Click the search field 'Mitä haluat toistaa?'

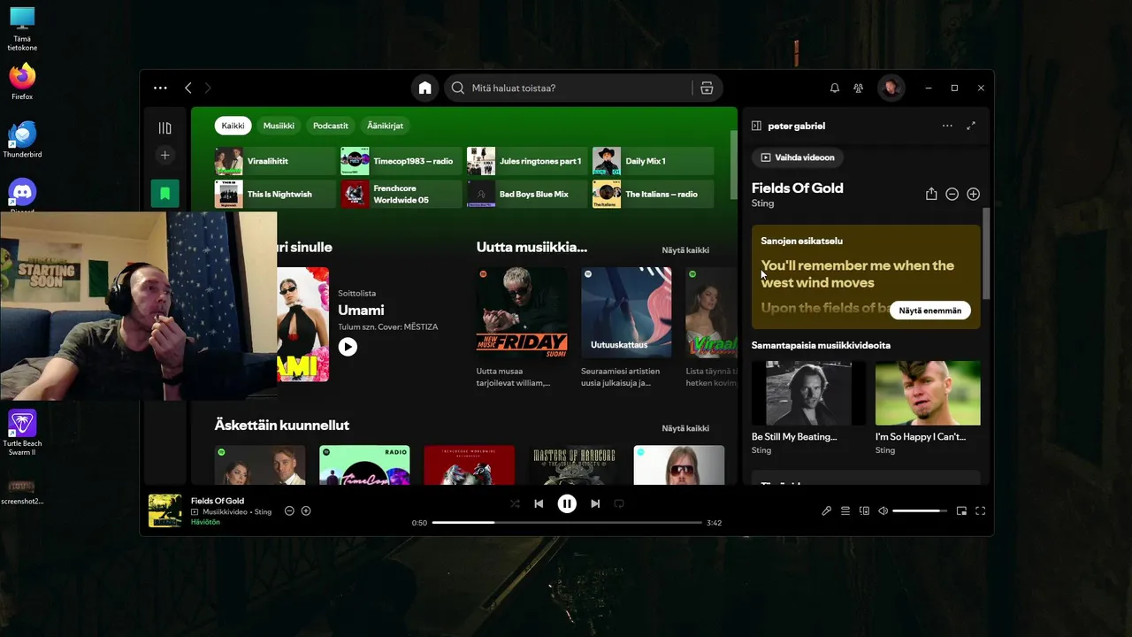click(x=570, y=88)
